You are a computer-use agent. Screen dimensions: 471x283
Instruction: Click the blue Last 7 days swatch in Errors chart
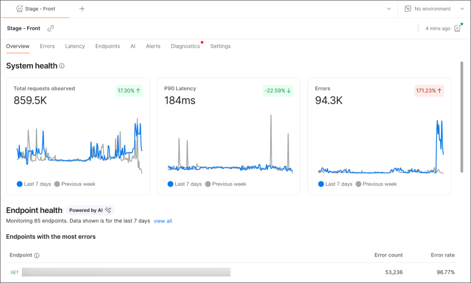click(321, 184)
